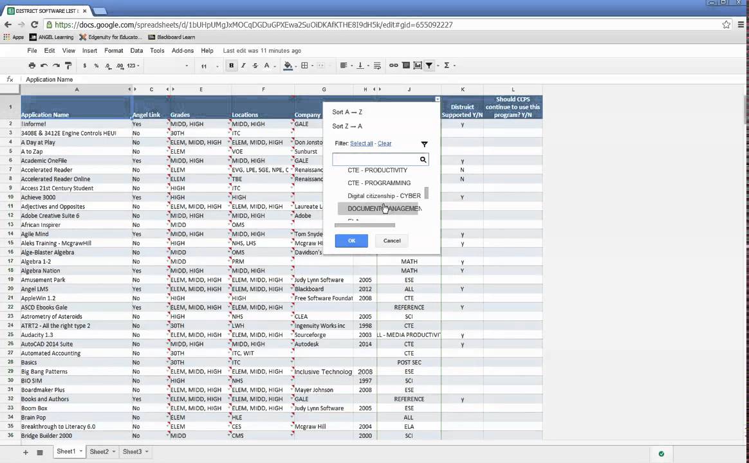749x463 pixels.
Task: Toggle Wrap text icon
Action: [377, 66]
